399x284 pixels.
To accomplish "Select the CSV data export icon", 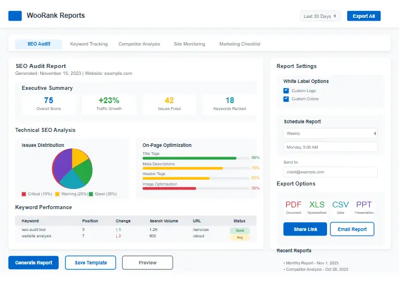I will [x=340, y=205].
